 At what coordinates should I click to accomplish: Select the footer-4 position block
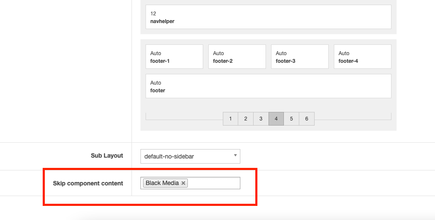point(362,57)
